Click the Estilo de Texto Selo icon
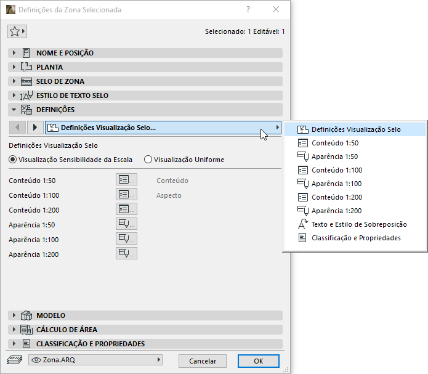The width and height of the screenshot is (428, 374). coord(26,96)
